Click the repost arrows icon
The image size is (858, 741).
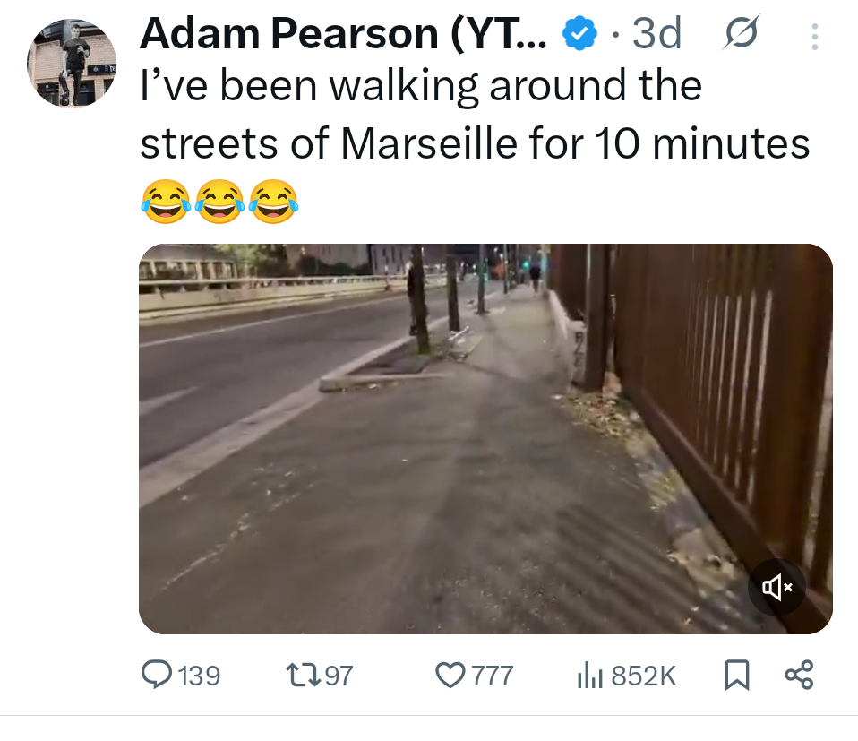pyautogui.click(x=303, y=675)
